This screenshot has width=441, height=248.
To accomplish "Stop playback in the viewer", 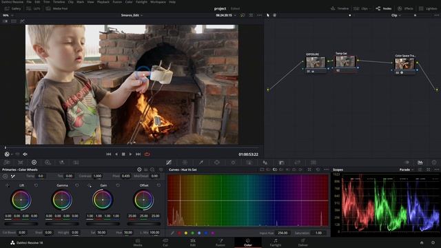I will (x=123, y=154).
